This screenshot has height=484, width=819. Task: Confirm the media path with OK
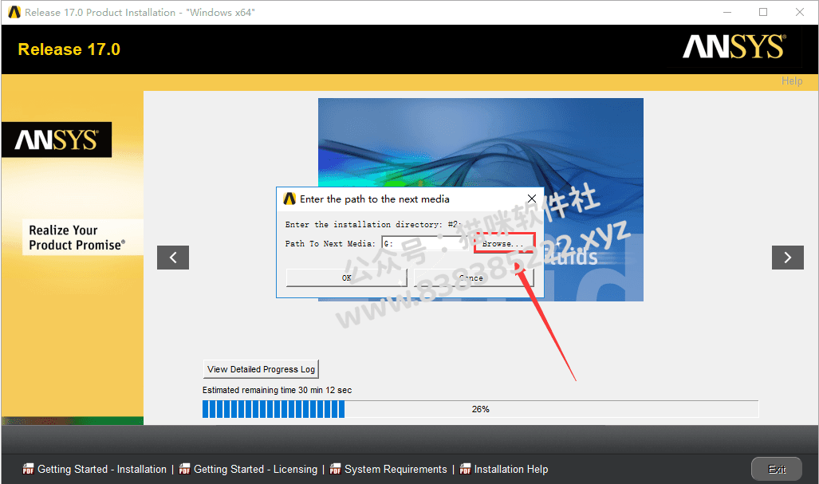pyautogui.click(x=346, y=277)
